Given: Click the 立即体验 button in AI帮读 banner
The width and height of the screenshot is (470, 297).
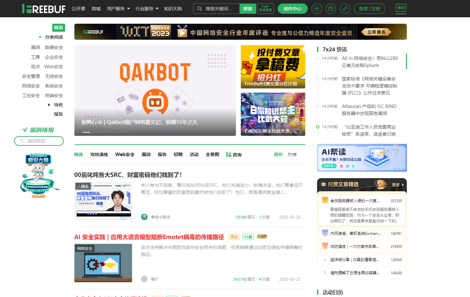Looking at the screenshot, I should point(329,166).
